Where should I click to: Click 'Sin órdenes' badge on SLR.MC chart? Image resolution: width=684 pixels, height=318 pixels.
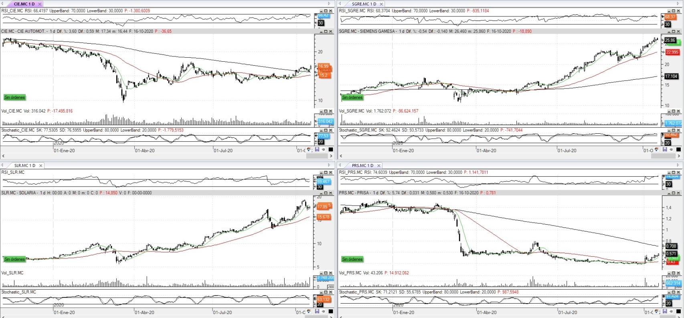(x=14, y=259)
